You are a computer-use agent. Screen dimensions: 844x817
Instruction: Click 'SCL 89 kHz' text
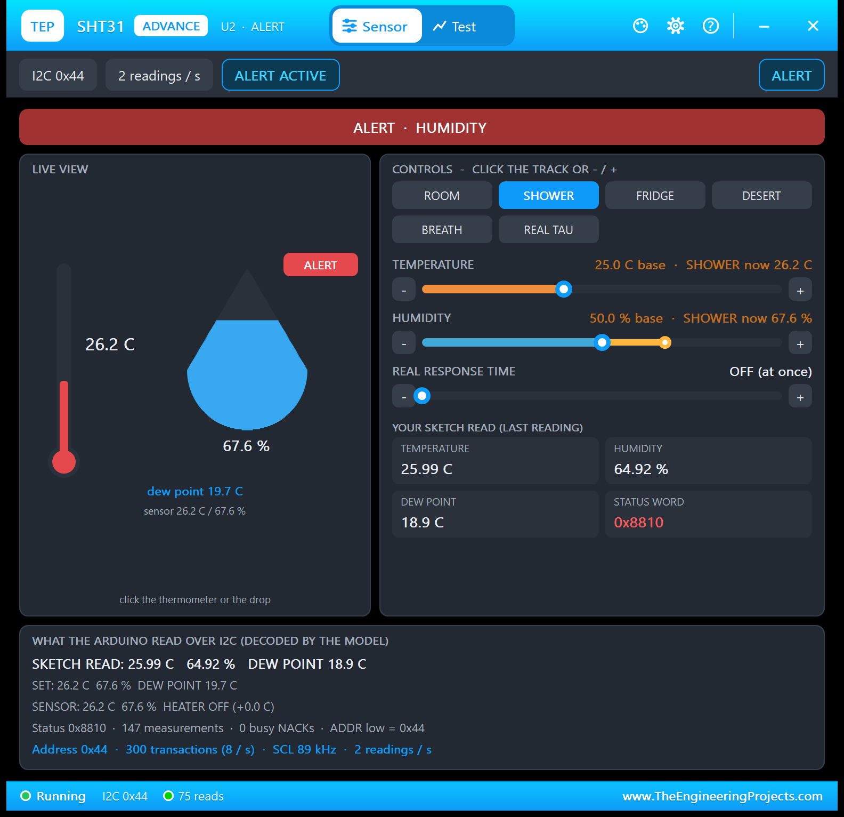point(305,749)
